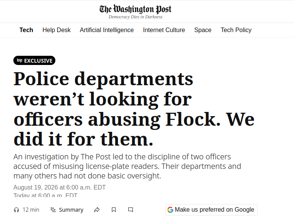Open the Tech Policy section
This screenshot has height=222, width=294.
click(236, 30)
